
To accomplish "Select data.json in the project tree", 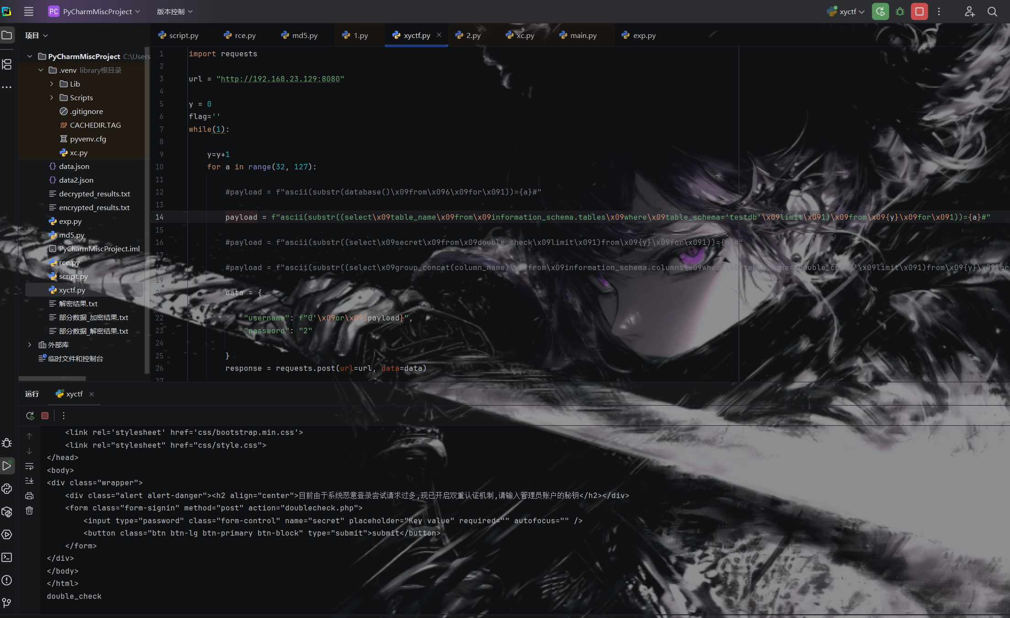I will click(x=74, y=166).
